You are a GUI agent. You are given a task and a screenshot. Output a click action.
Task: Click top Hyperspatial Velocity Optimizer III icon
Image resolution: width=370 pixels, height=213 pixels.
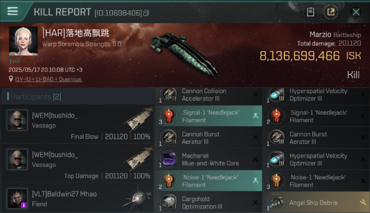[276, 95]
